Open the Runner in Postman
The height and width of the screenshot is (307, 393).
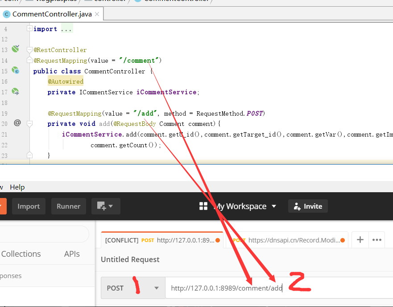coord(68,206)
